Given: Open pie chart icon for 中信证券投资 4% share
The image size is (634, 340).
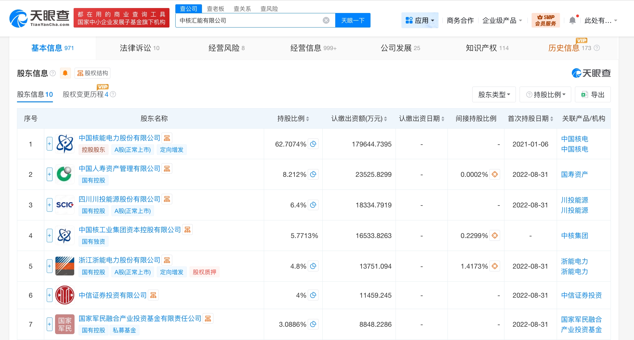Looking at the screenshot, I should pos(313,295).
